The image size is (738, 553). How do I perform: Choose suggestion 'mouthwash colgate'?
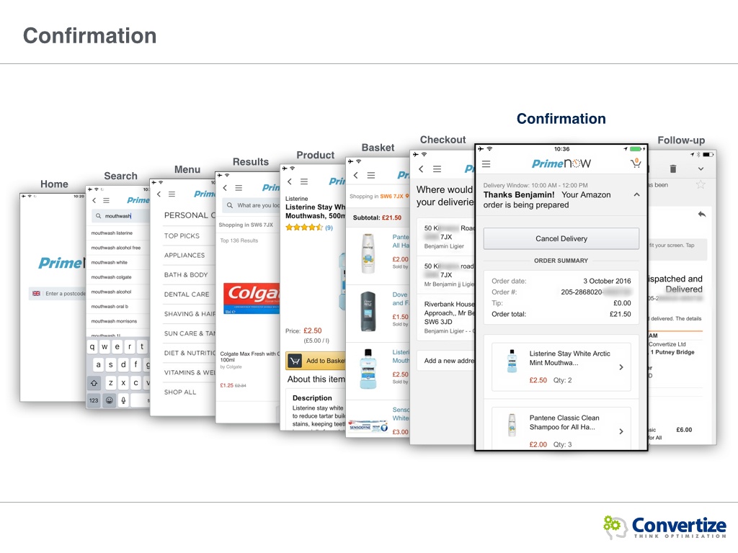coord(112,277)
